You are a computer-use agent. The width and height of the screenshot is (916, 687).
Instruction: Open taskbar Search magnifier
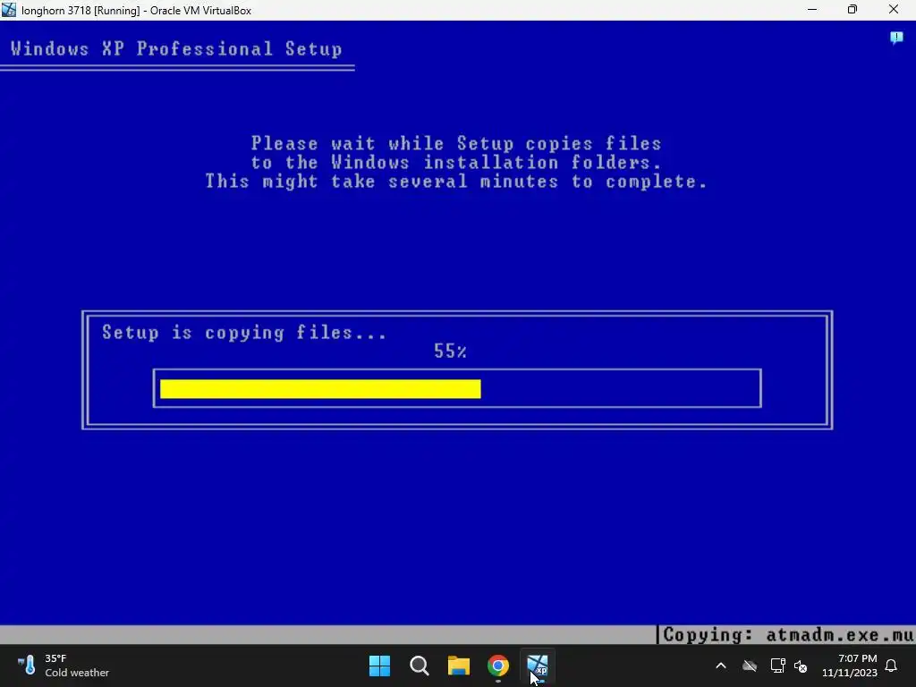(420, 666)
